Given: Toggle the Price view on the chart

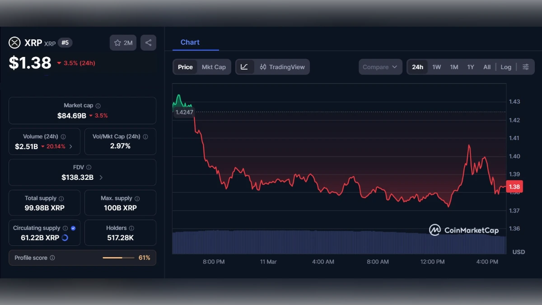Looking at the screenshot, I should coord(185,67).
